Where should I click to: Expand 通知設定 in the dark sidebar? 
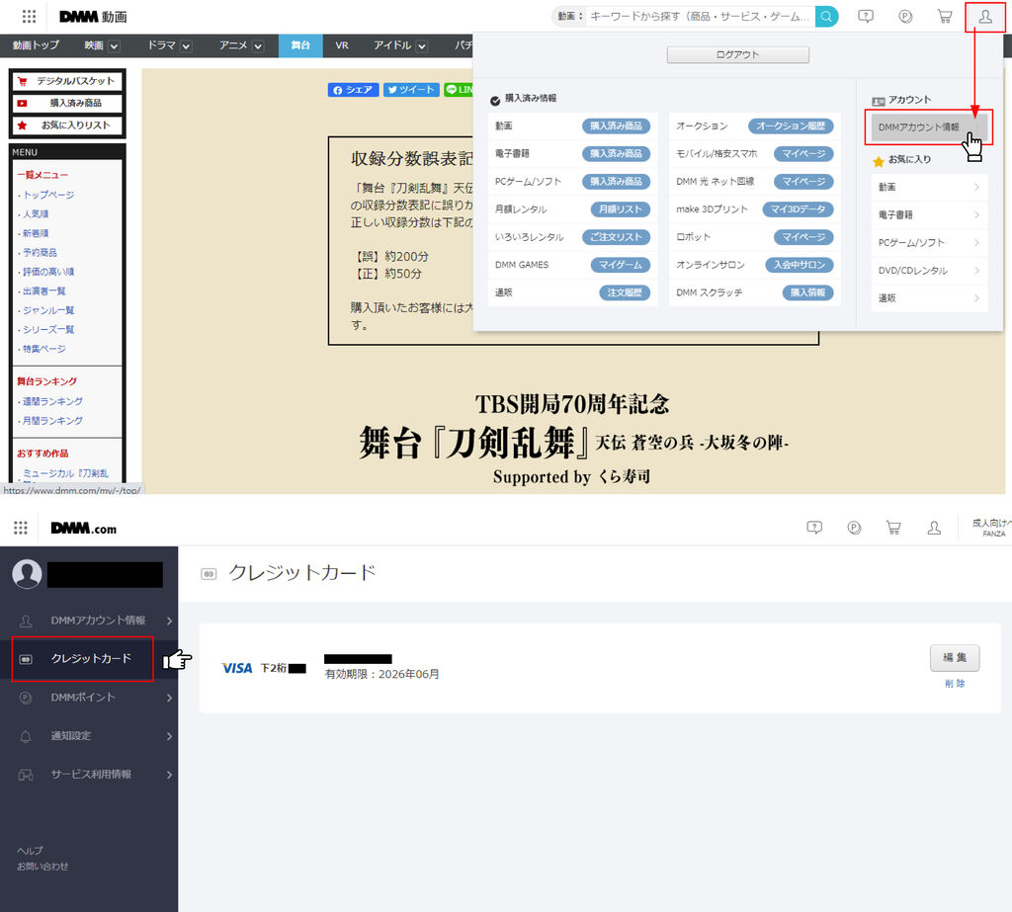click(x=89, y=736)
